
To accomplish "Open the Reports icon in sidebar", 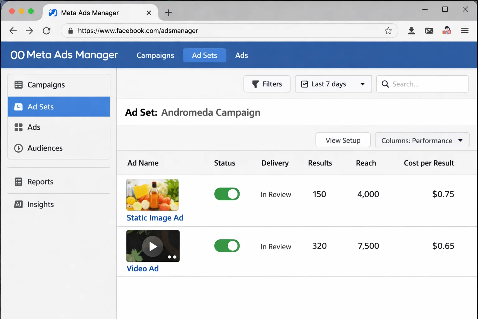I will (x=19, y=182).
